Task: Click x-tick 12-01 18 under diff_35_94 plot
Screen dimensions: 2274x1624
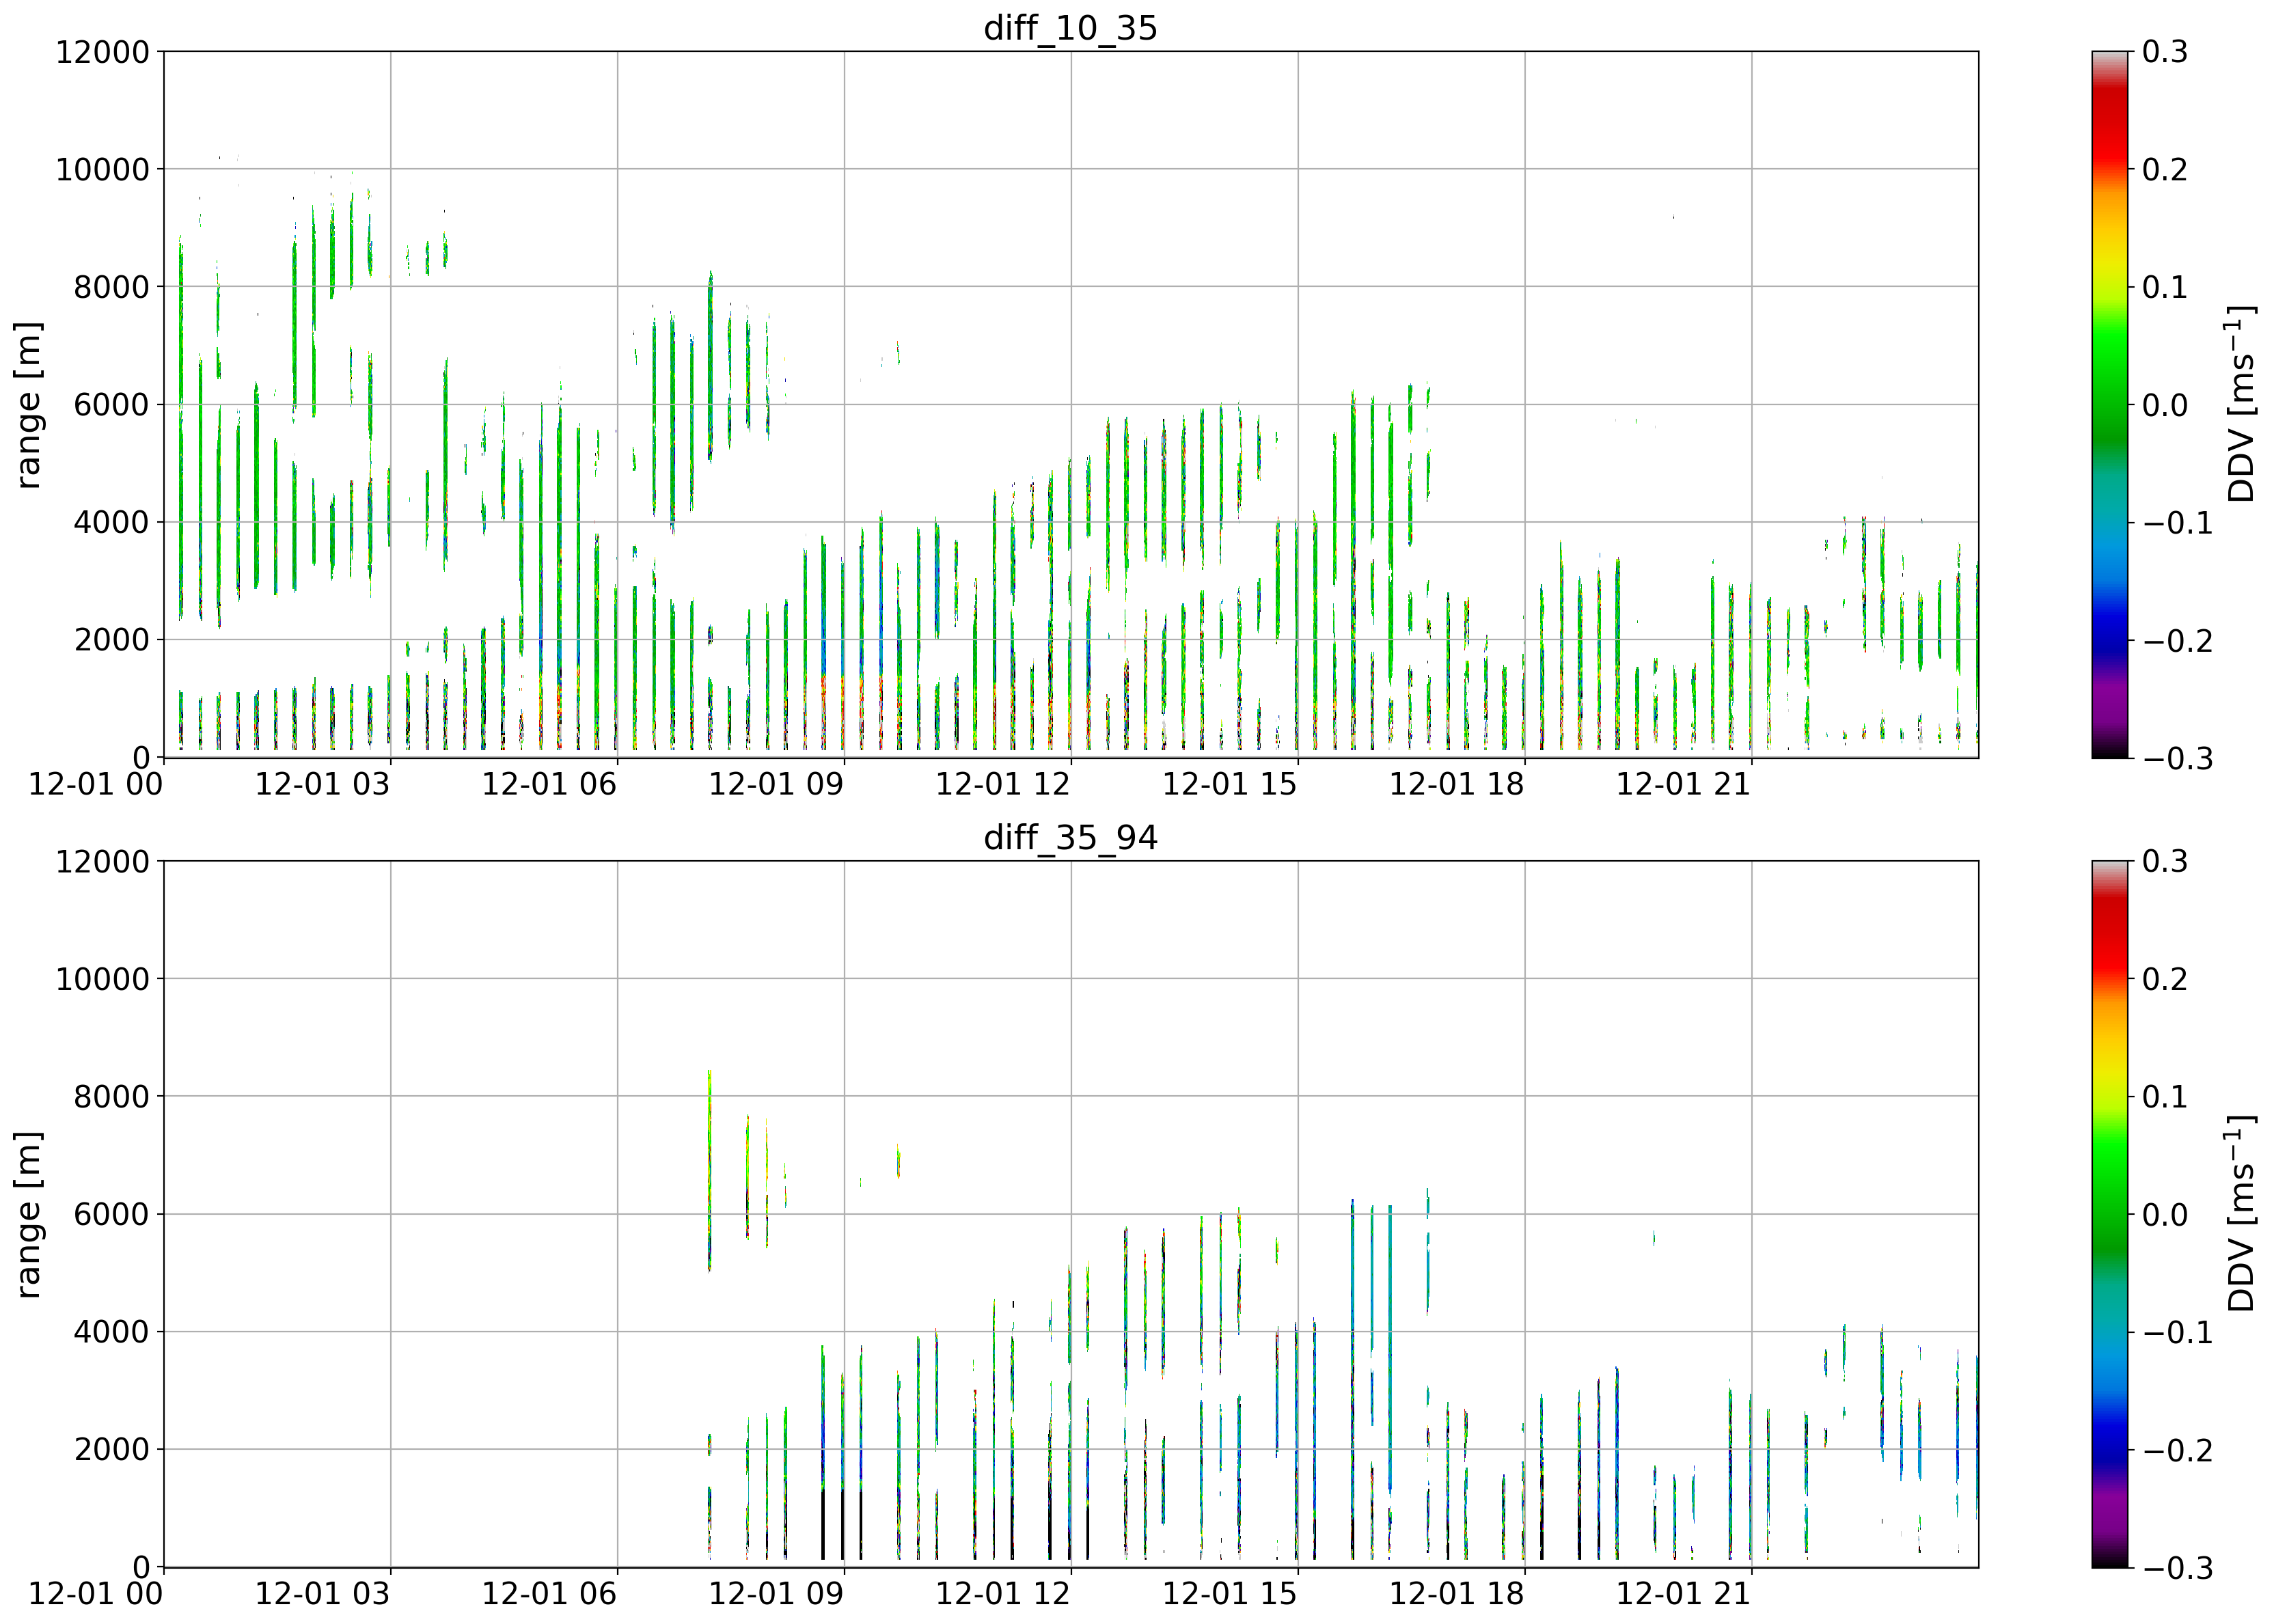Action: pos(1457,1593)
